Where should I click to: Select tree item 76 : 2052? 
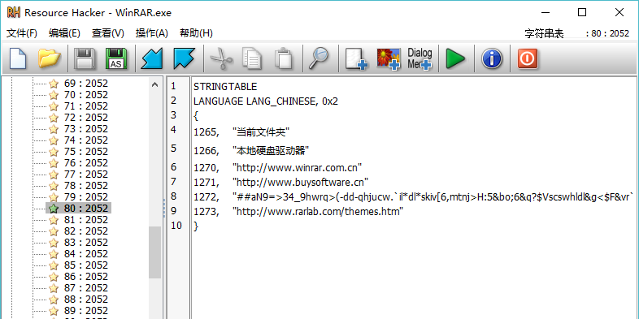pos(86,163)
